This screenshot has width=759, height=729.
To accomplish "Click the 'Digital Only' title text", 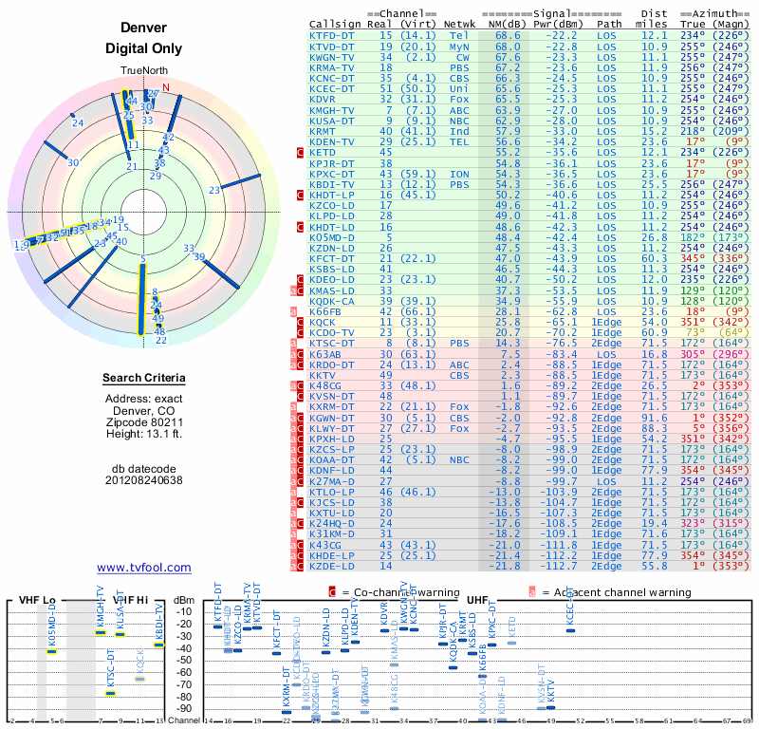I will (x=144, y=48).
